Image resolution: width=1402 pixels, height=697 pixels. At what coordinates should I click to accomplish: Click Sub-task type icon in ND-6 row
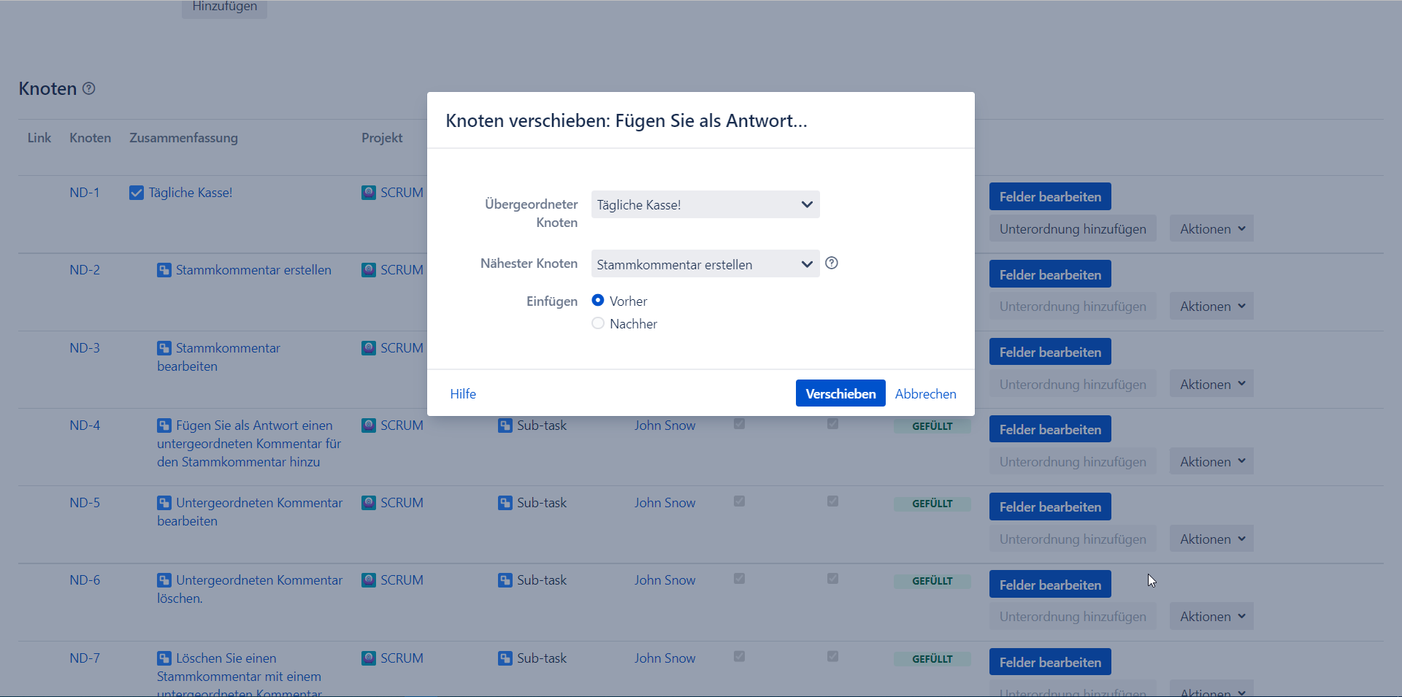505,580
